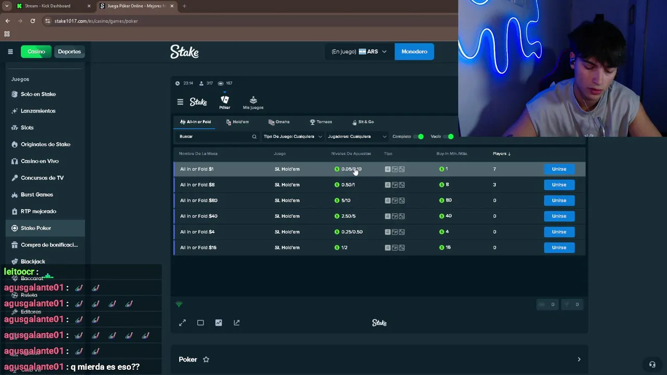The height and width of the screenshot is (375, 667).
Task: Toggle the Completo filter switch
Action: 419,136
